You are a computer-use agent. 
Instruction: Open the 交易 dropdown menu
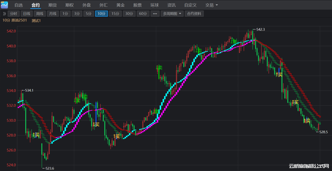211,5
